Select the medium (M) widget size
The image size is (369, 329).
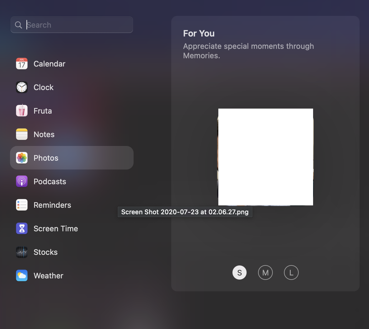[265, 272]
